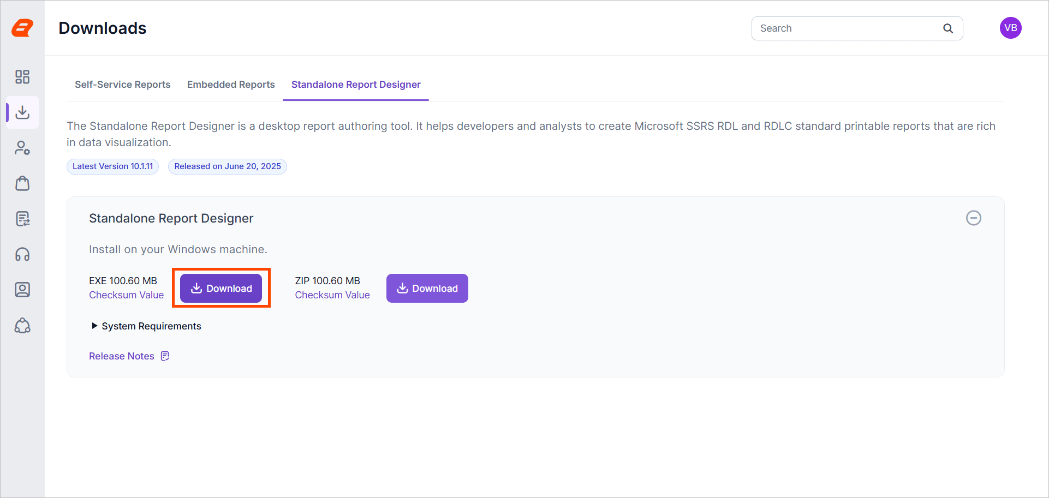Click the orange Bold Reports logo
Screen dimensions: 1049x498
22,28
